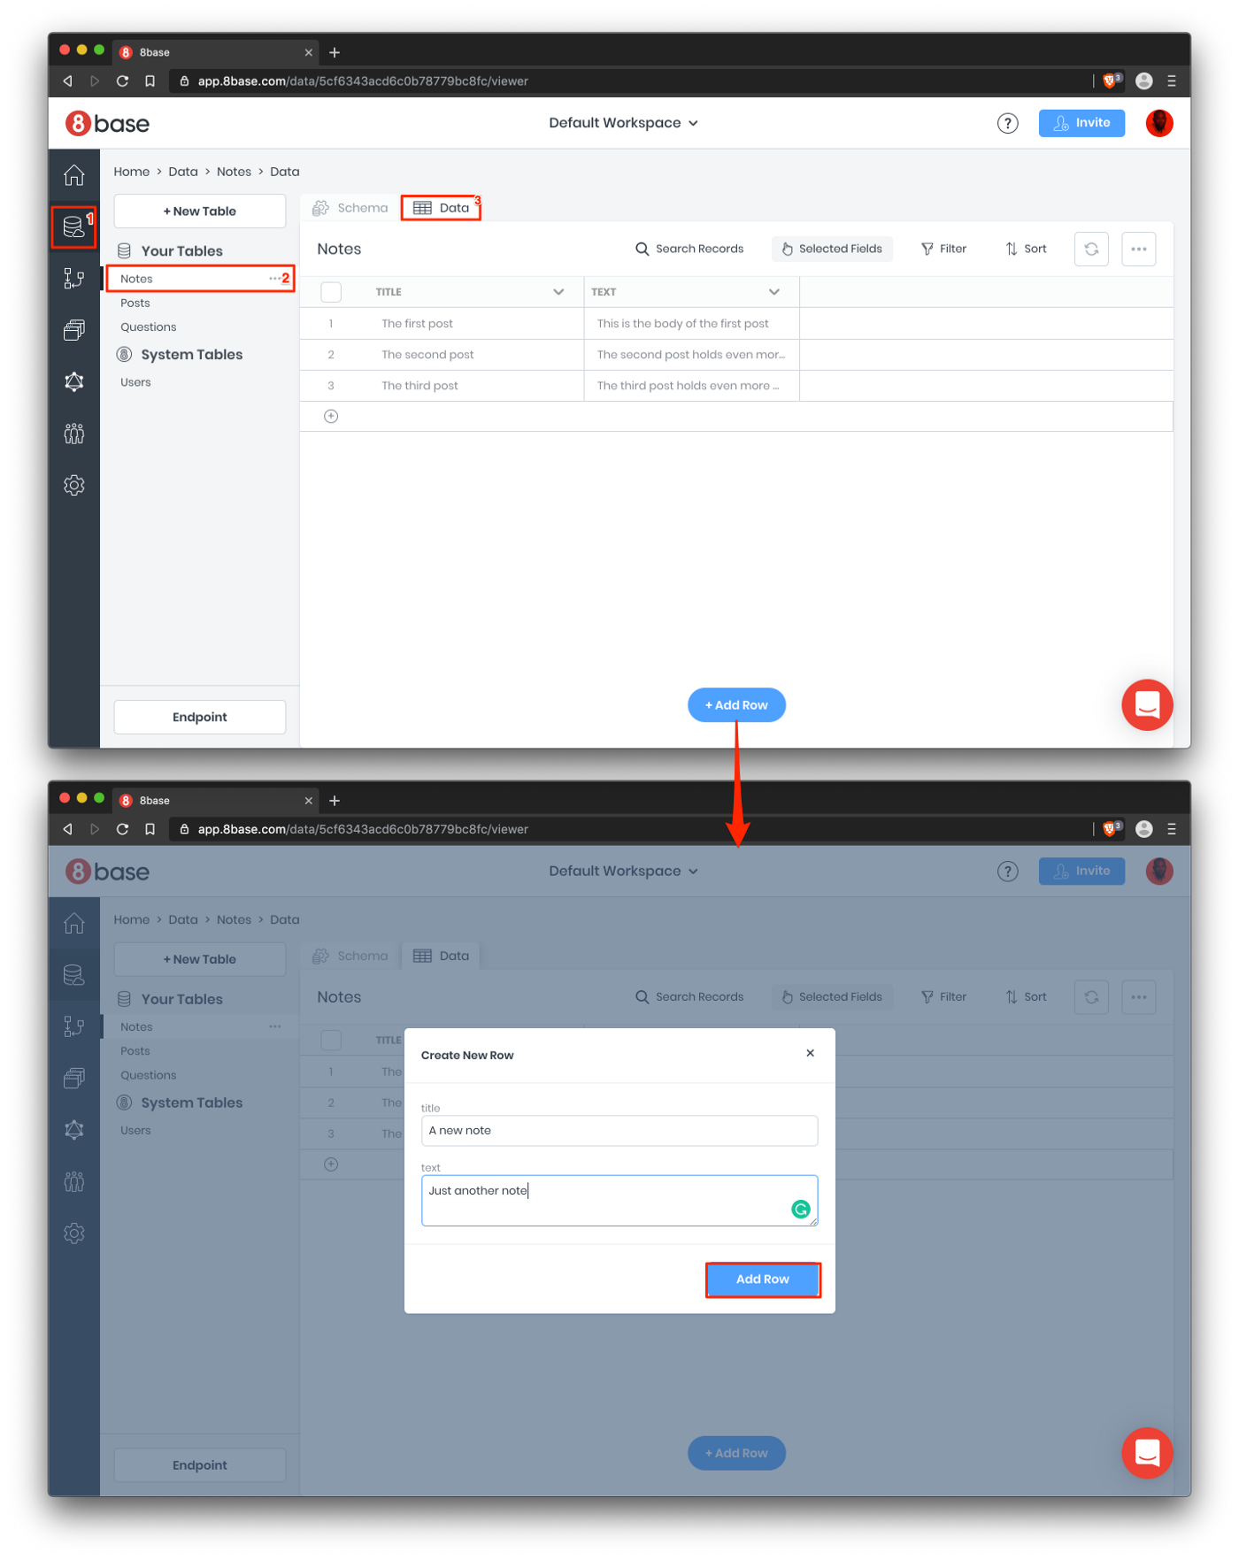Viewport: 1239px width, 1560px height.
Task: Select Notes table in top window list
Action: pyautogui.click(x=198, y=278)
